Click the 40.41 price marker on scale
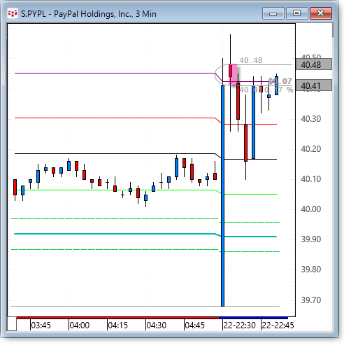The height and width of the screenshot is (350, 351). (314, 85)
